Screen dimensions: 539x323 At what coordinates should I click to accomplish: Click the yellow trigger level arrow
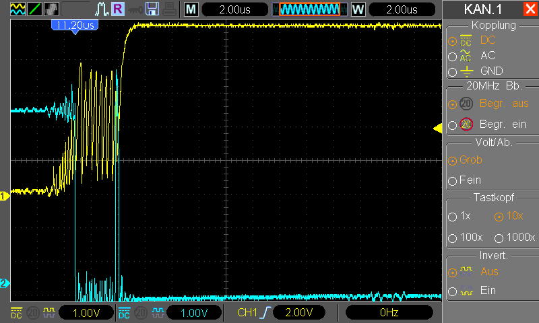(x=437, y=129)
